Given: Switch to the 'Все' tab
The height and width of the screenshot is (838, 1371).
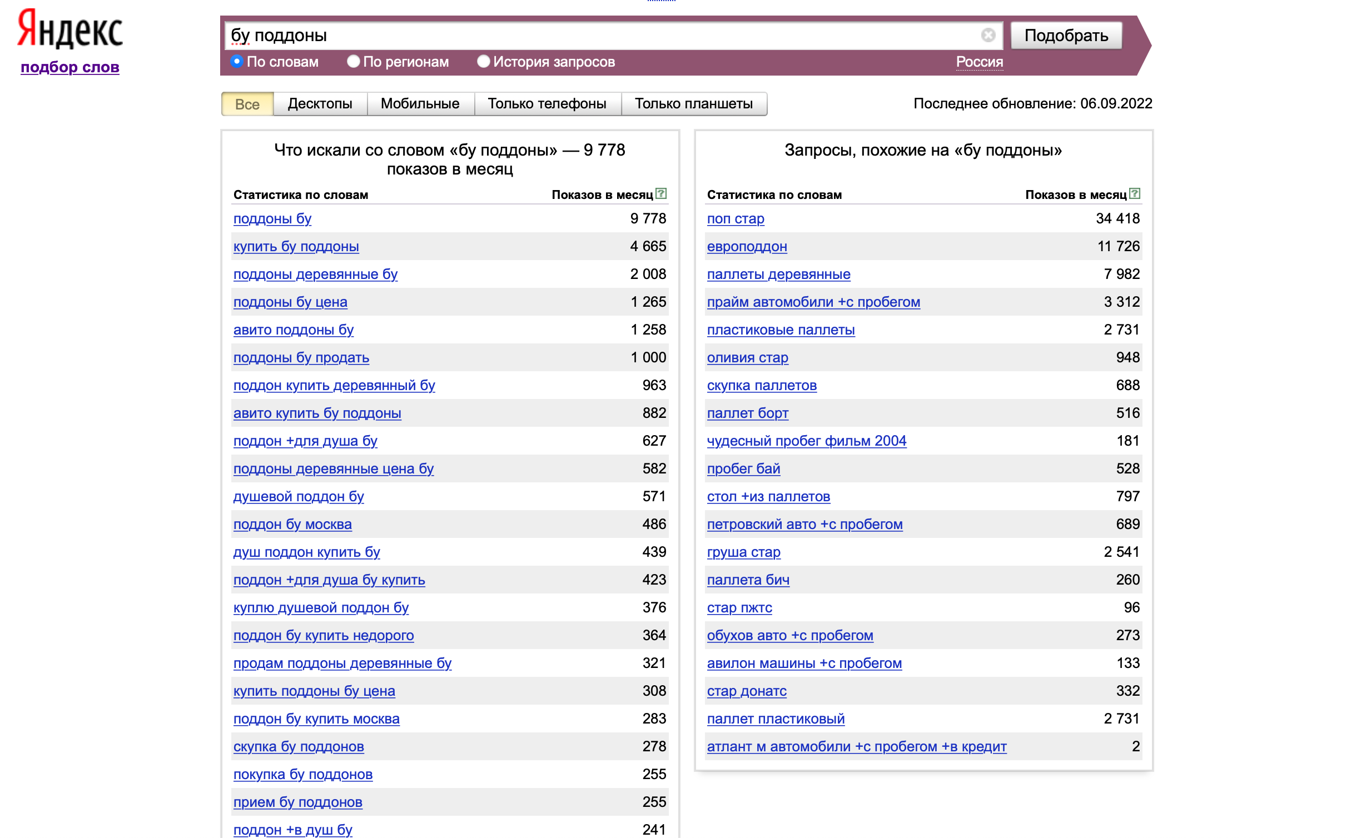Looking at the screenshot, I should click(x=247, y=104).
